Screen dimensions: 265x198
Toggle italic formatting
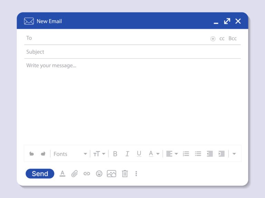coord(127,154)
